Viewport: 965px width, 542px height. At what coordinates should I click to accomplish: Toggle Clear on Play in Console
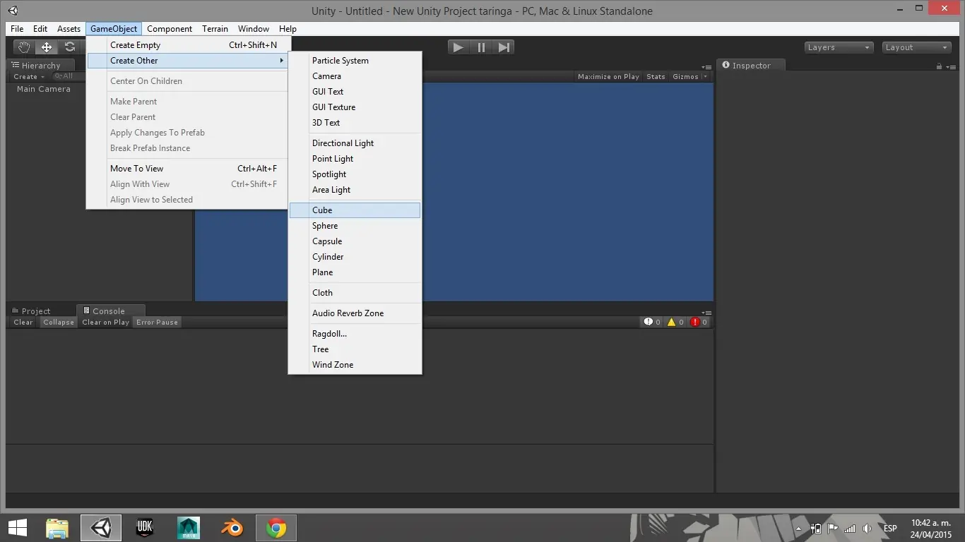(105, 322)
